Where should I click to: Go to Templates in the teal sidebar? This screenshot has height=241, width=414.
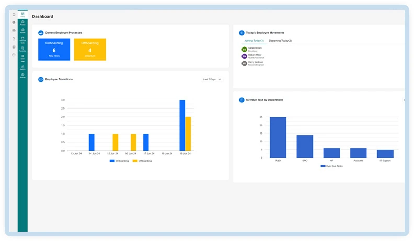(22, 48)
